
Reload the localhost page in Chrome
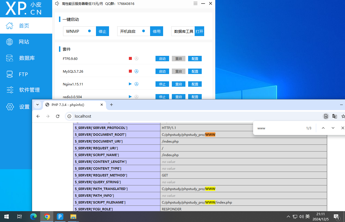click(58, 116)
